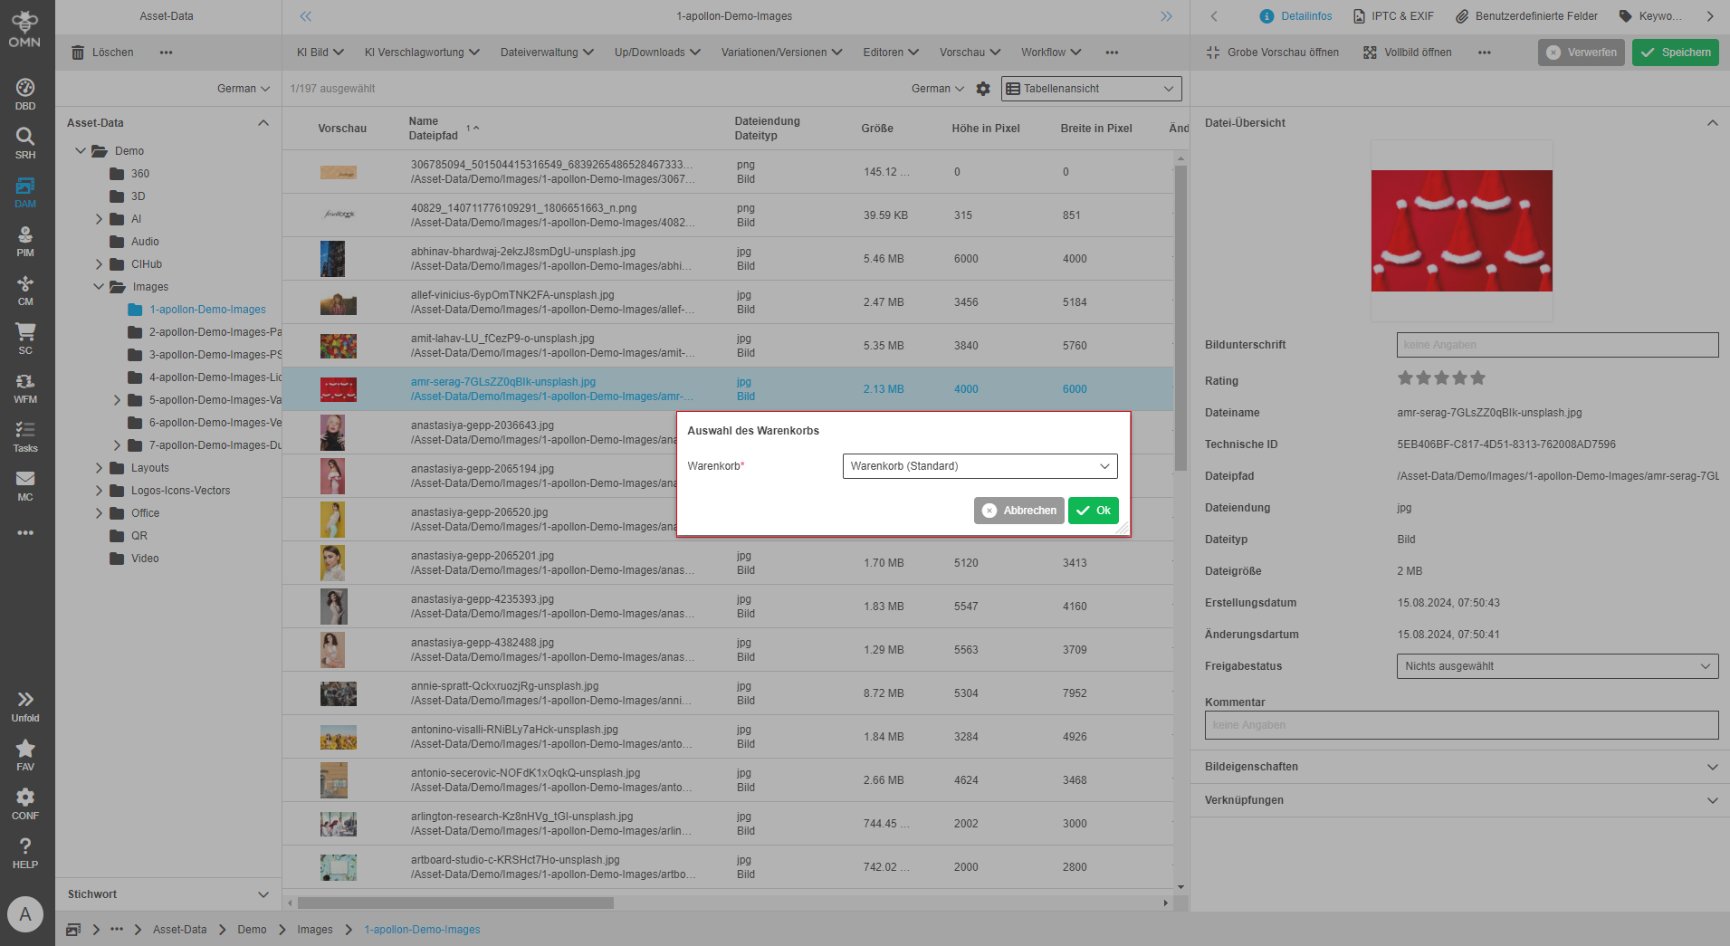Open the Dateiverwaltung menu
Screen dimensions: 1730x946
[x=547, y=53]
